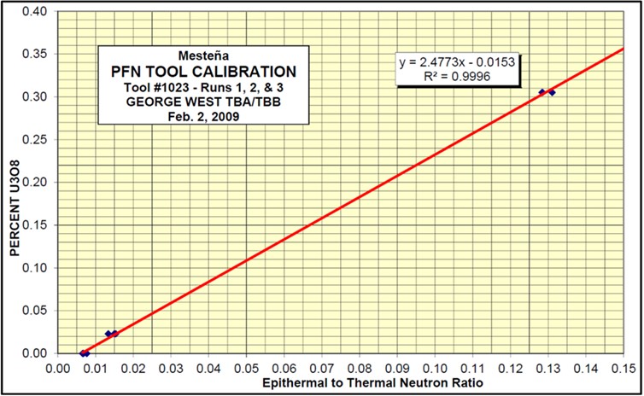Select the 'Mesteña' heading in title box
The height and width of the screenshot is (396, 644).
point(204,55)
